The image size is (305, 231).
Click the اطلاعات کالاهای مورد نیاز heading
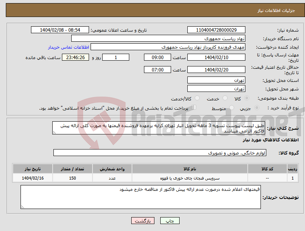coord(271,140)
